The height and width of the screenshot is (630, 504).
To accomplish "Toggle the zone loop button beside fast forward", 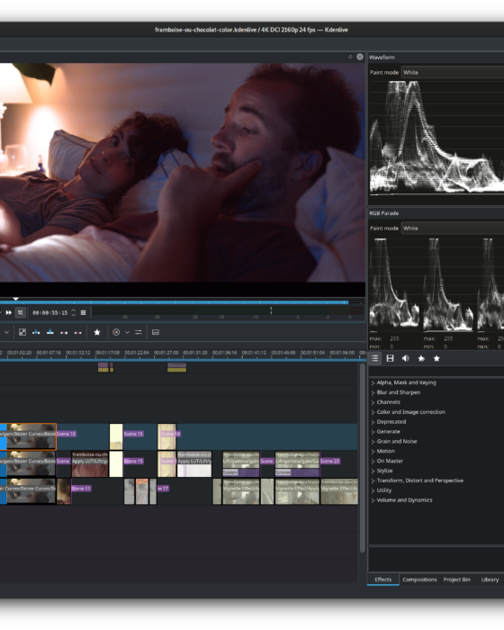I will (21, 312).
